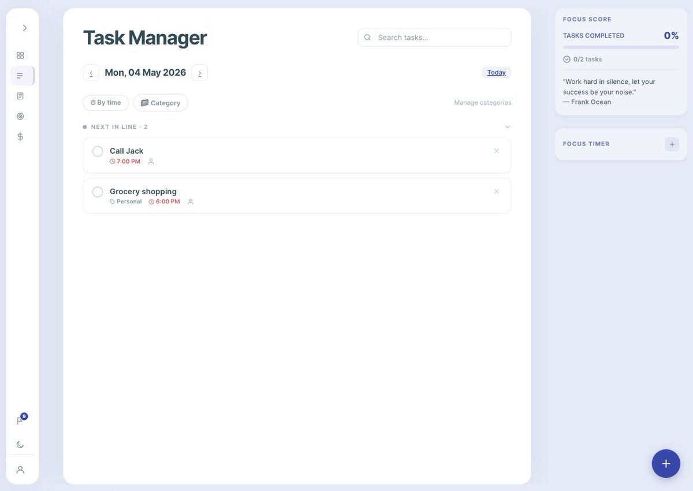693x491 pixels.
Task: Click the Task Manager title
Action: point(145,38)
